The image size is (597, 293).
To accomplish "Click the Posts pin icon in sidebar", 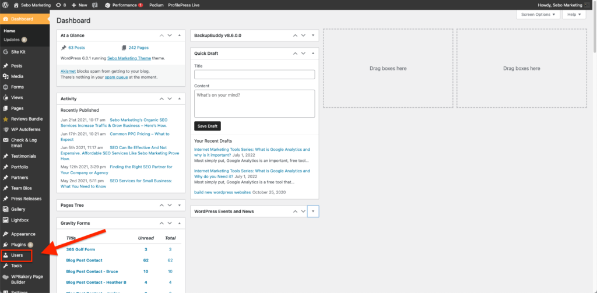I will pyautogui.click(x=5, y=66).
